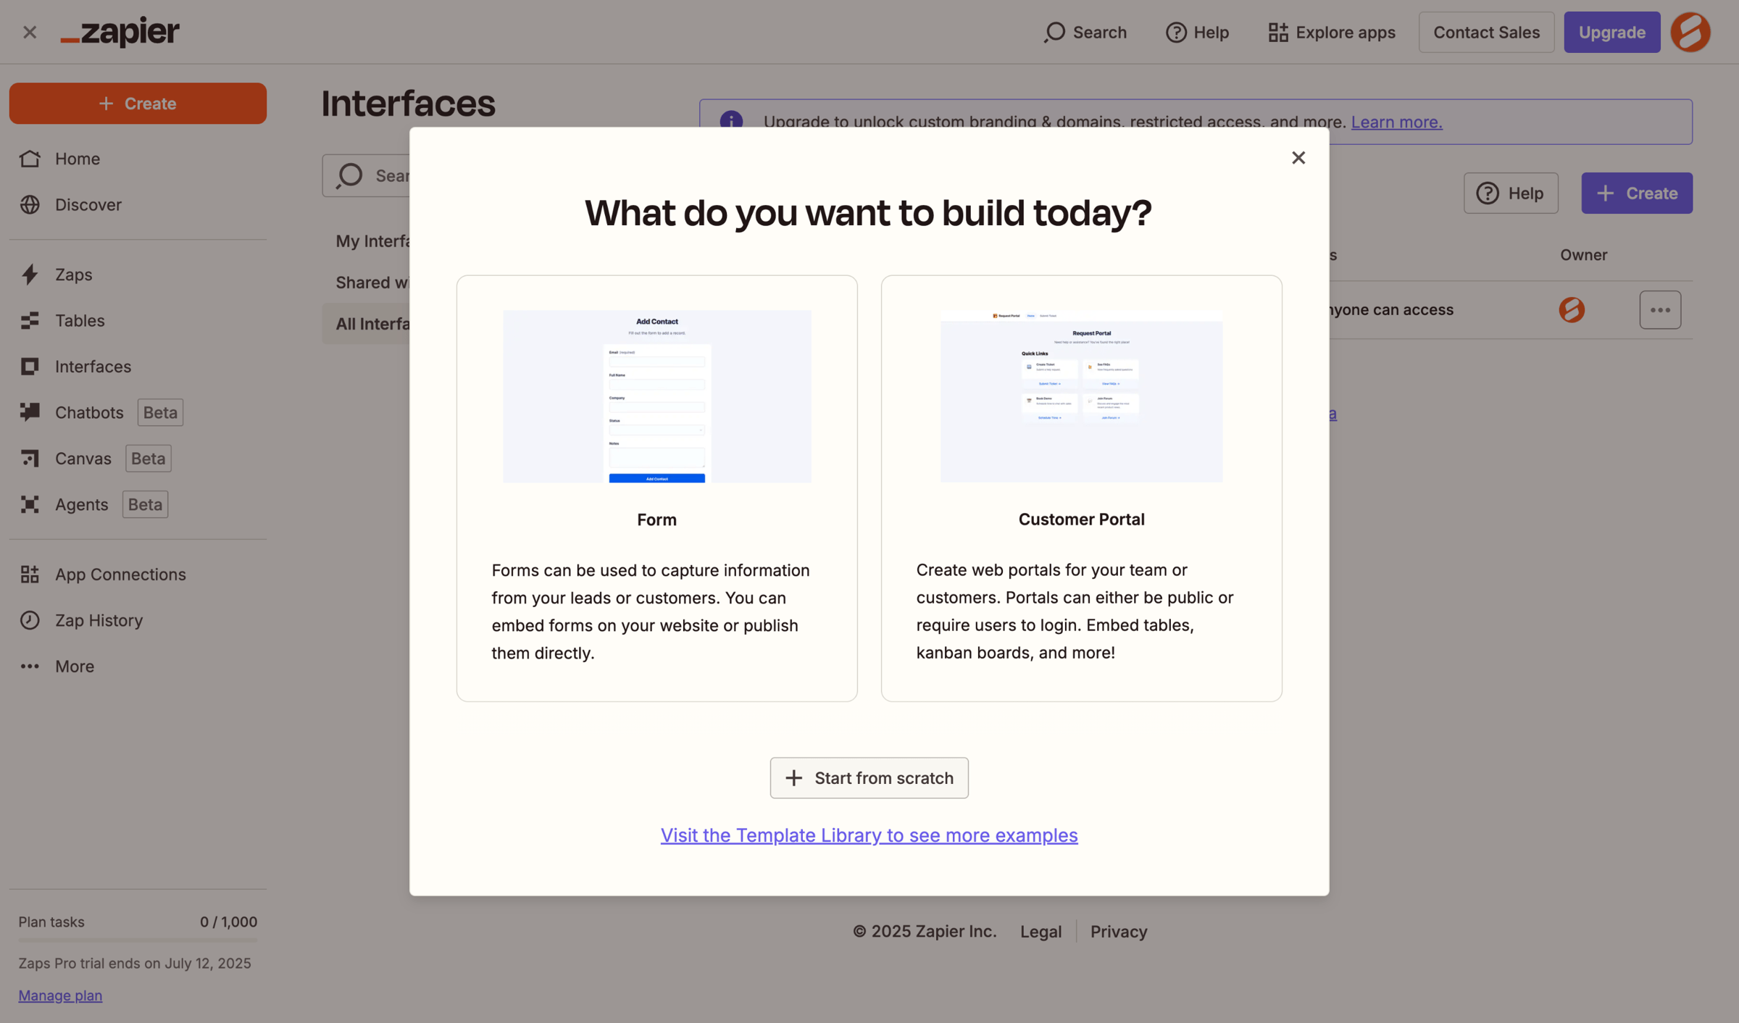The width and height of the screenshot is (1739, 1023).
Task: Click the purple Upgrade button
Action: 1611,32
